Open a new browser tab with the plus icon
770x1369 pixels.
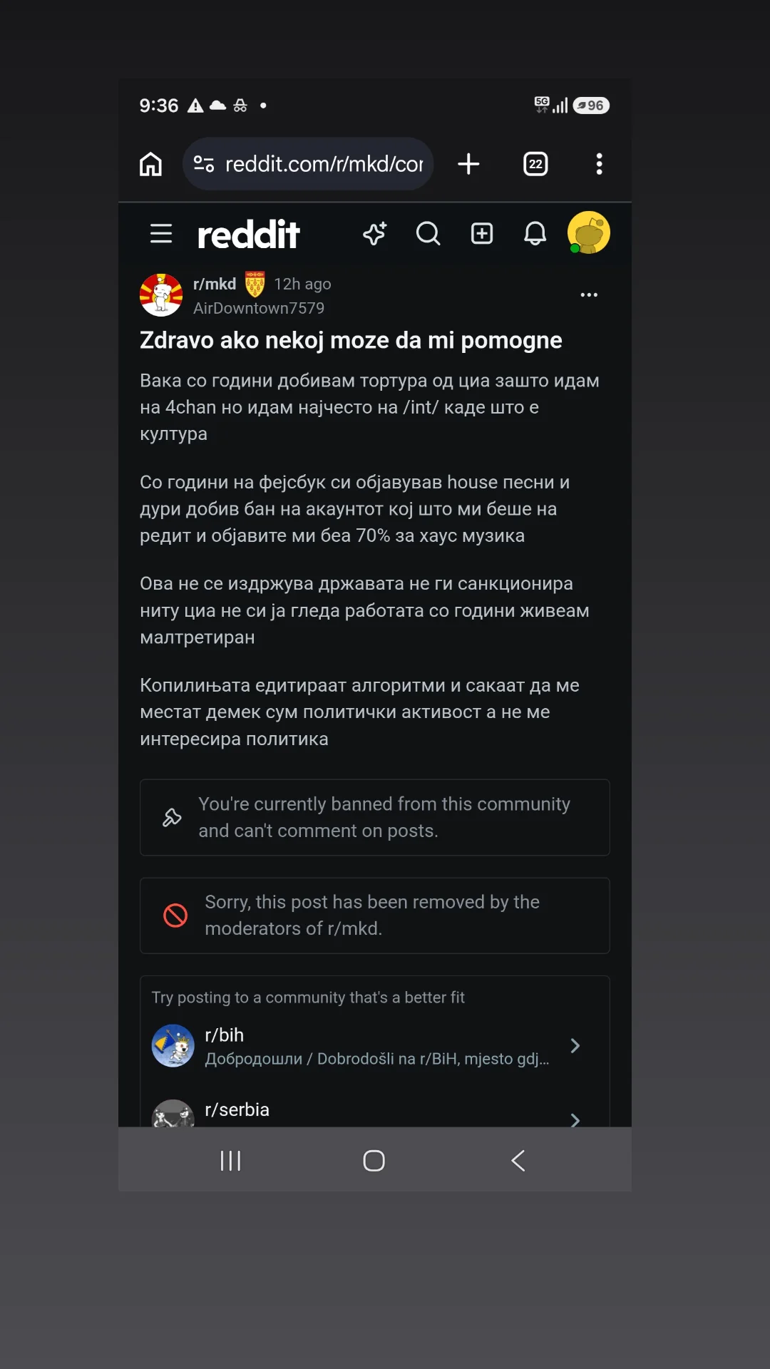pos(468,164)
